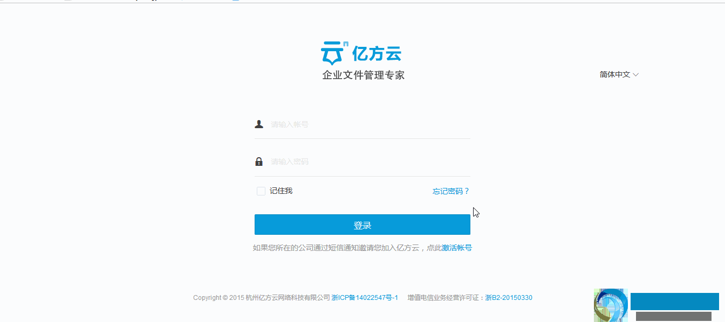This screenshot has width=725, height=322.
Task: Click the 增值电信业务经营许可证 text
Action: tap(444, 298)
